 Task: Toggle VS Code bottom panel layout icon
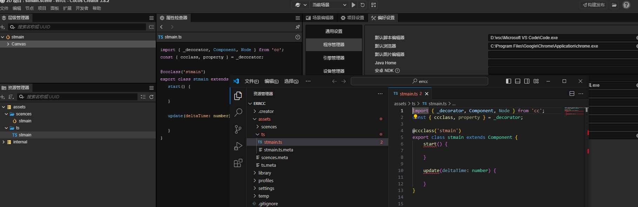(x=518, y=81)
